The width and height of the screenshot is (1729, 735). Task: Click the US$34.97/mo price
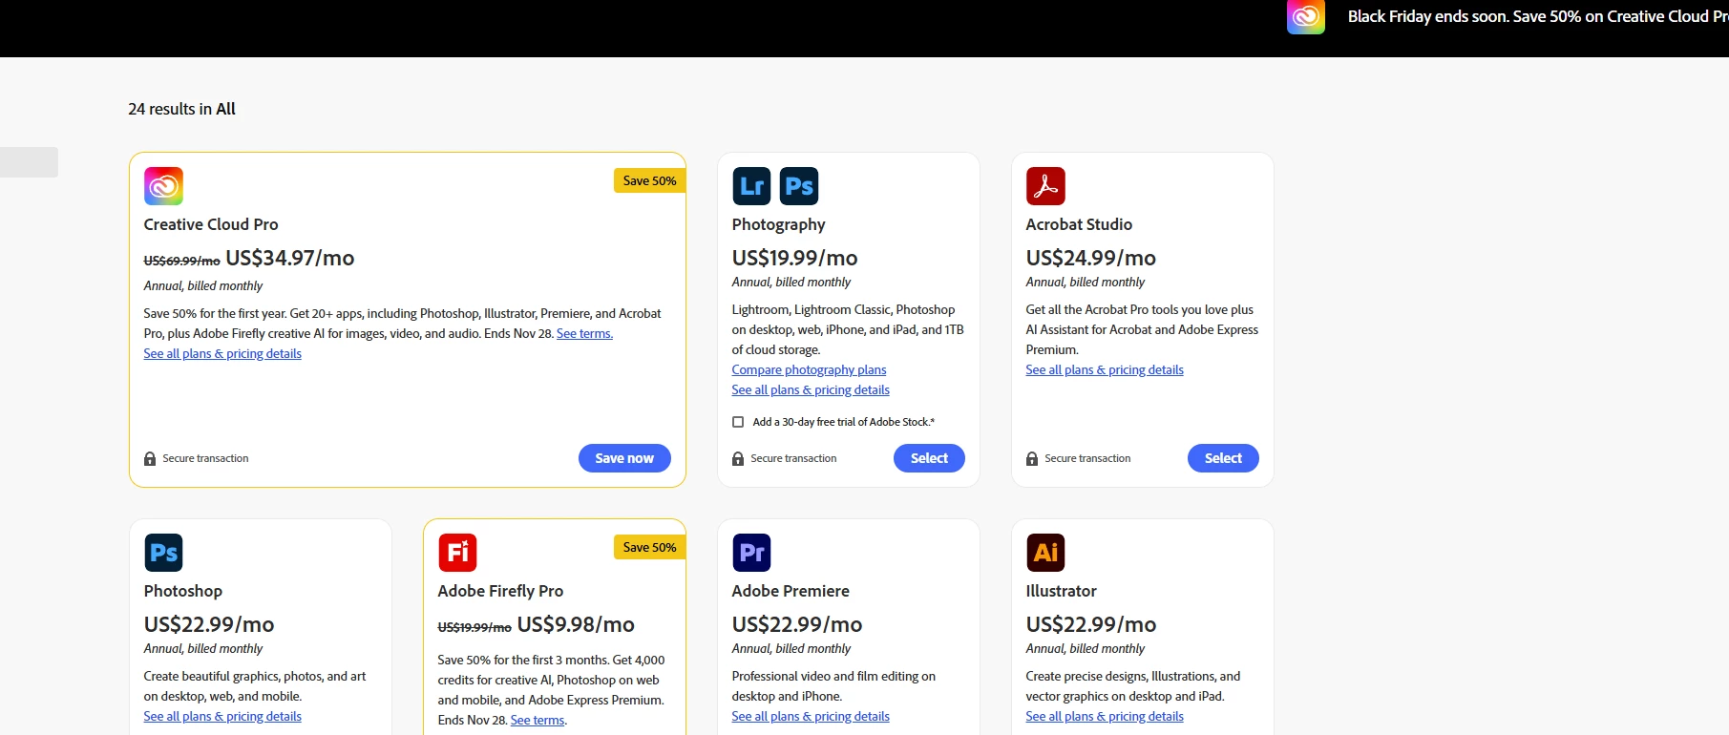(x=290, y=258)
